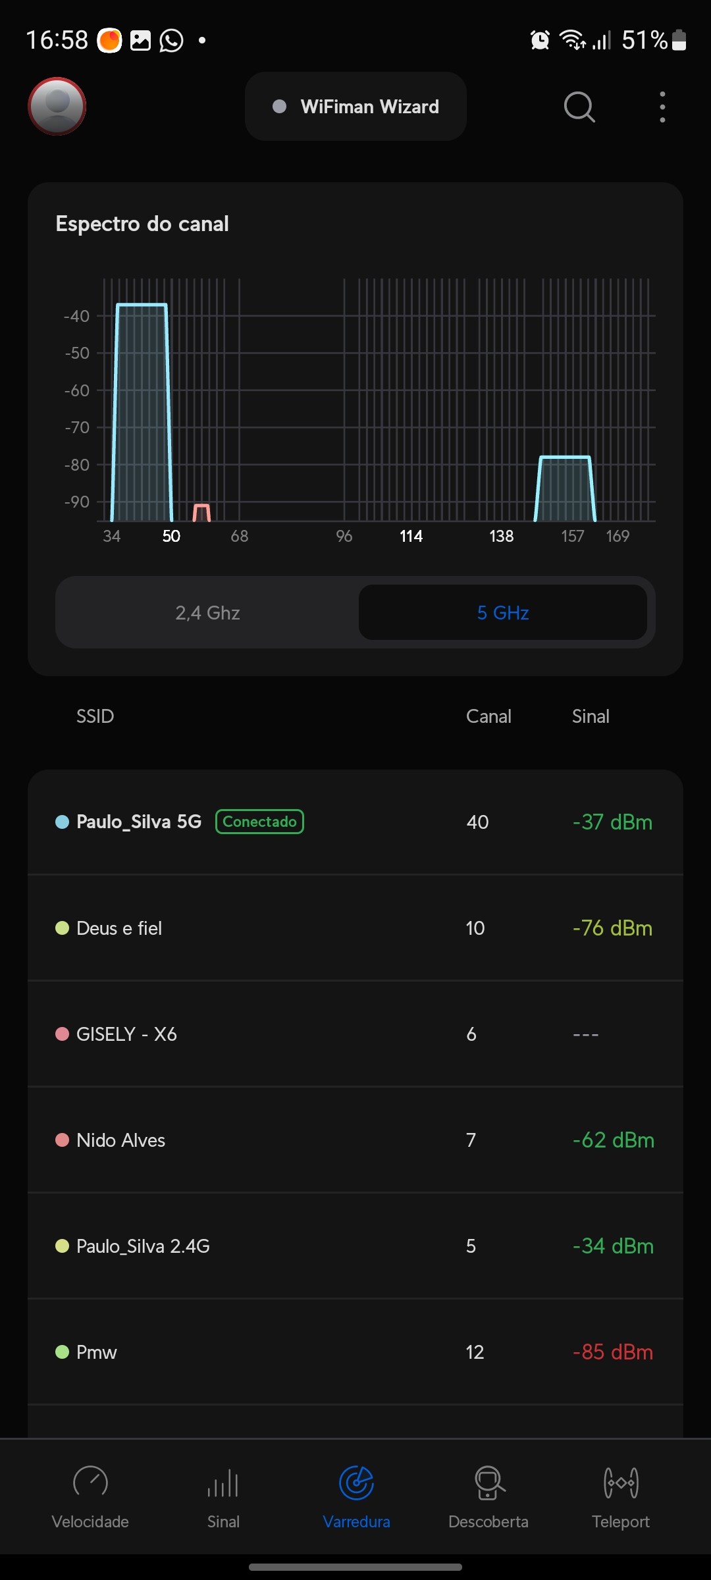
Task: Expand the Deus e fiel network details
Action: click(x=355, y=928)
